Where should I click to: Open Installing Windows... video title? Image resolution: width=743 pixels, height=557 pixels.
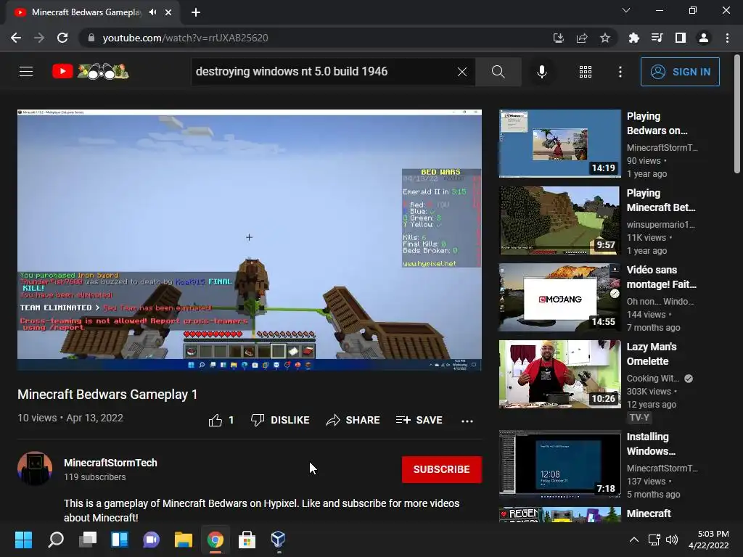tap(651, 444)
